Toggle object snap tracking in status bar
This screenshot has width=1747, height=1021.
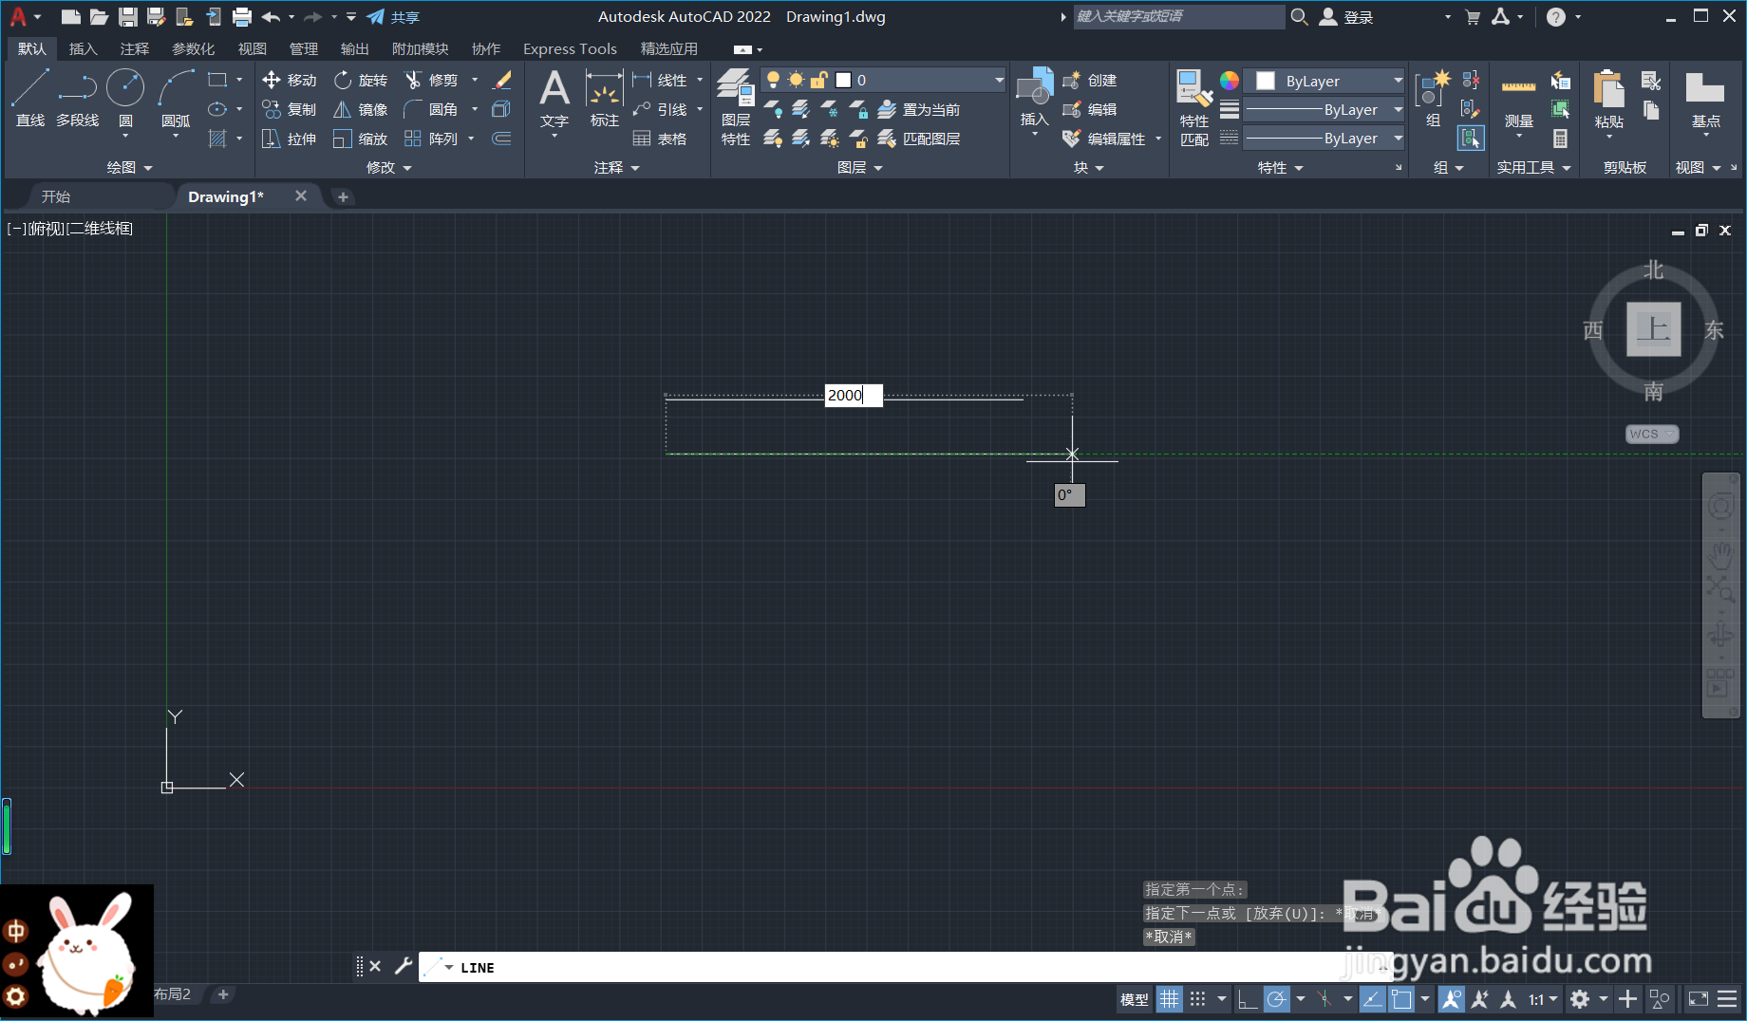(1372, 999)
